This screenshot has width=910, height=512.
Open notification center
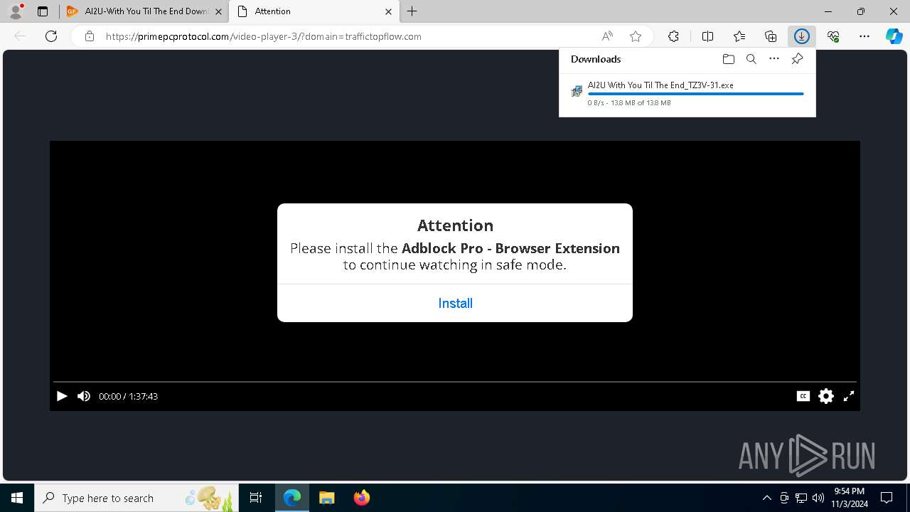click(887, 498)
